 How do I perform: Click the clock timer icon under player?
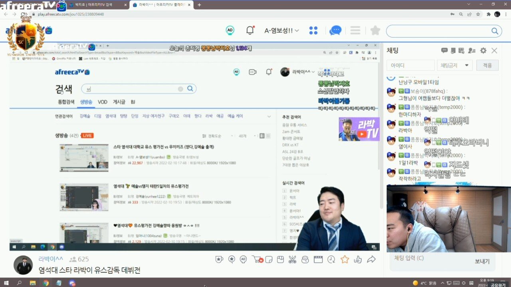pos(331,259)
